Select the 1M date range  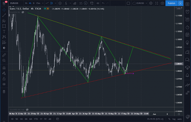click(x=21, y=119)
